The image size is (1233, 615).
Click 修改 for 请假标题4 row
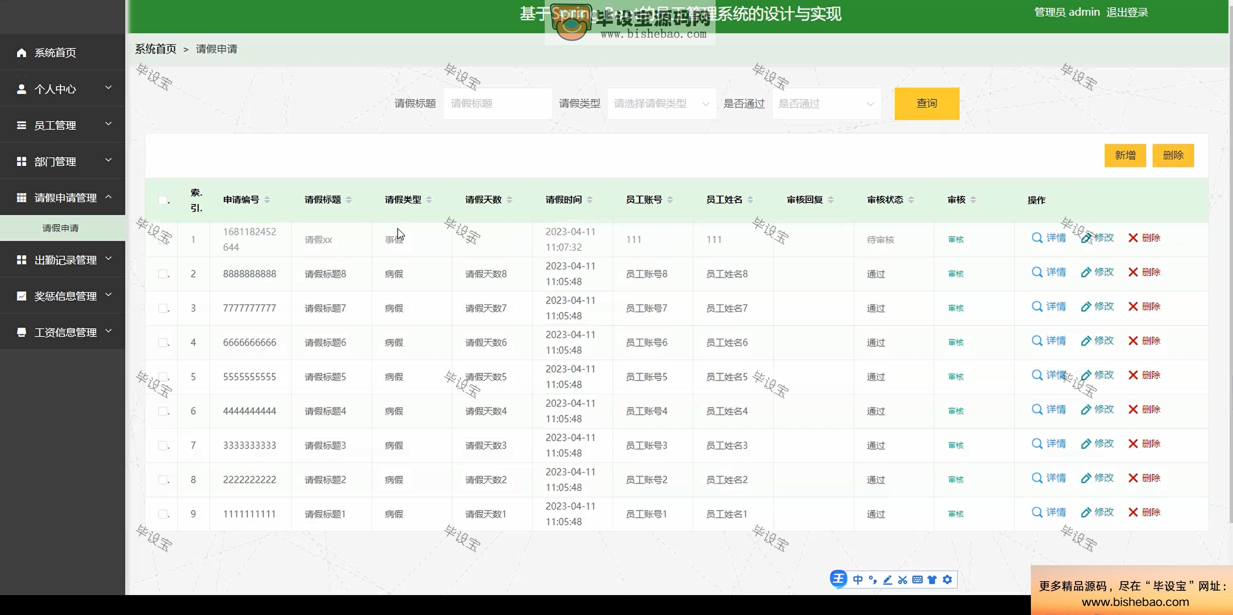click(1097, 410)
